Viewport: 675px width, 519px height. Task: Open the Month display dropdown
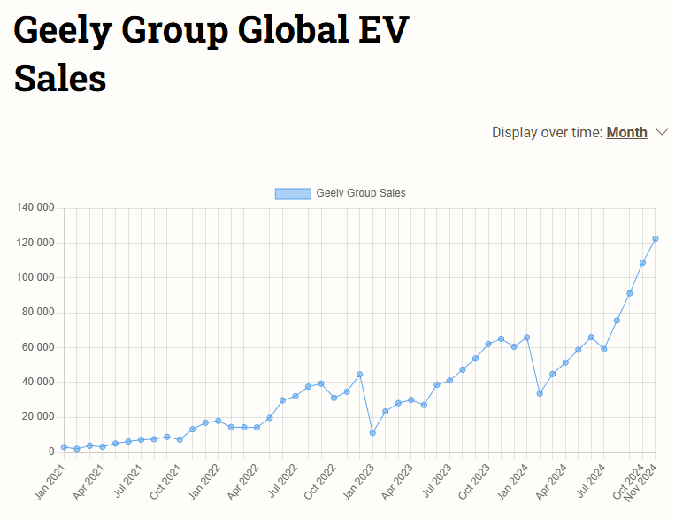pyautogui.click(x=626, y=132)
